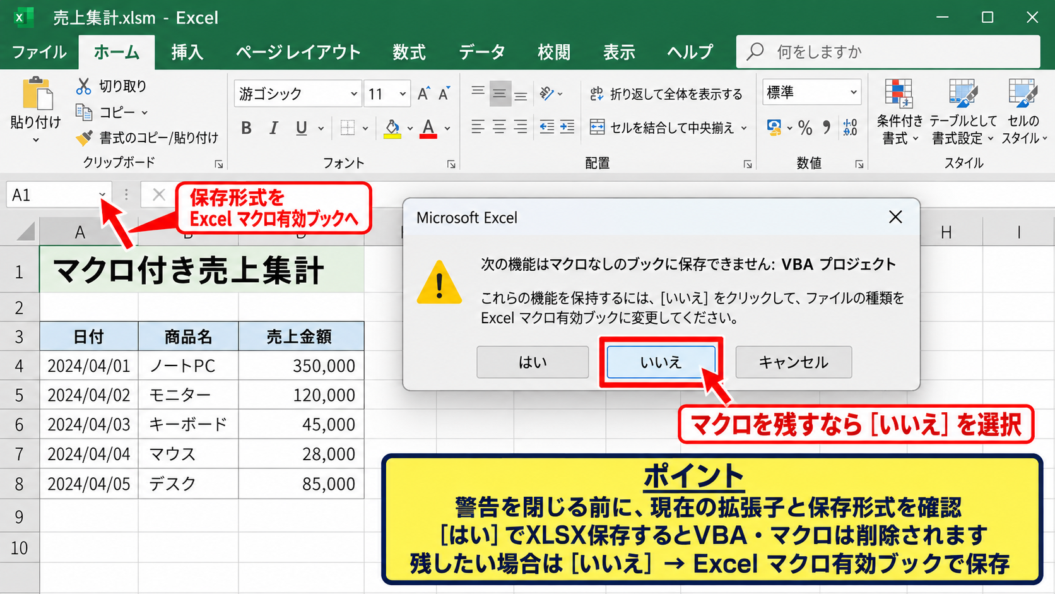Click the はい button in the dialog

point(533,362)
